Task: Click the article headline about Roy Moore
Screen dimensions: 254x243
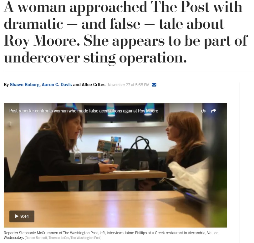Action: [126, 32]
